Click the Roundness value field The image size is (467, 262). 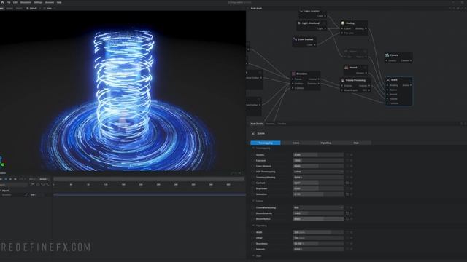[x=318, y=244]
